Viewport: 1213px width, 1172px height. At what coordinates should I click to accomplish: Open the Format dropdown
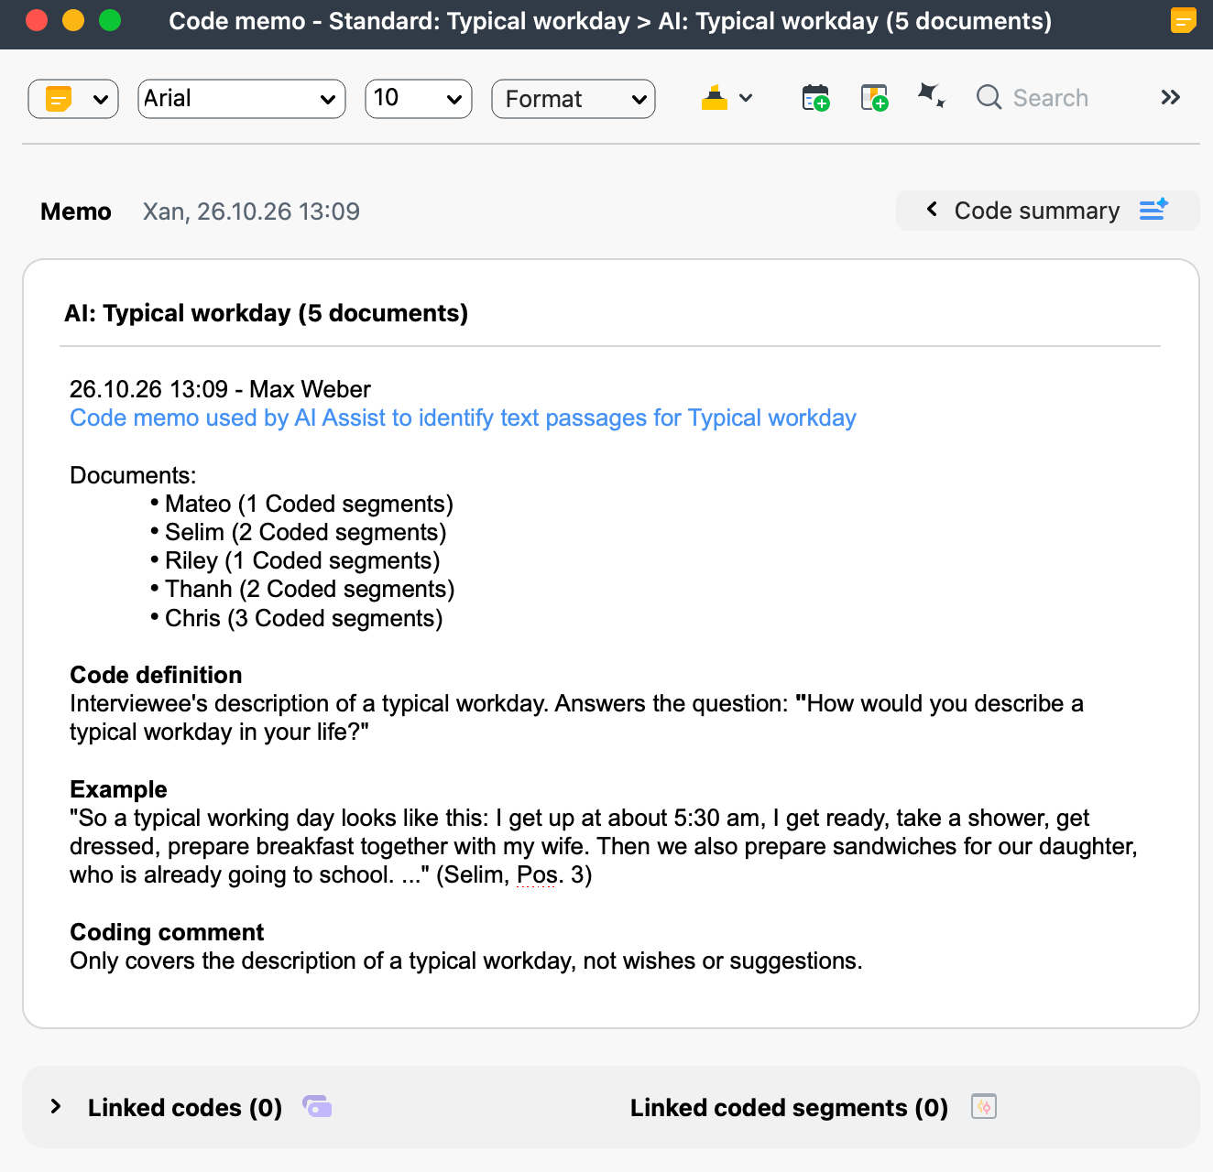[x=574, y=99]
